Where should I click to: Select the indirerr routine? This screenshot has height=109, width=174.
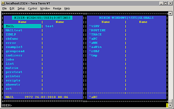point(14,55)
